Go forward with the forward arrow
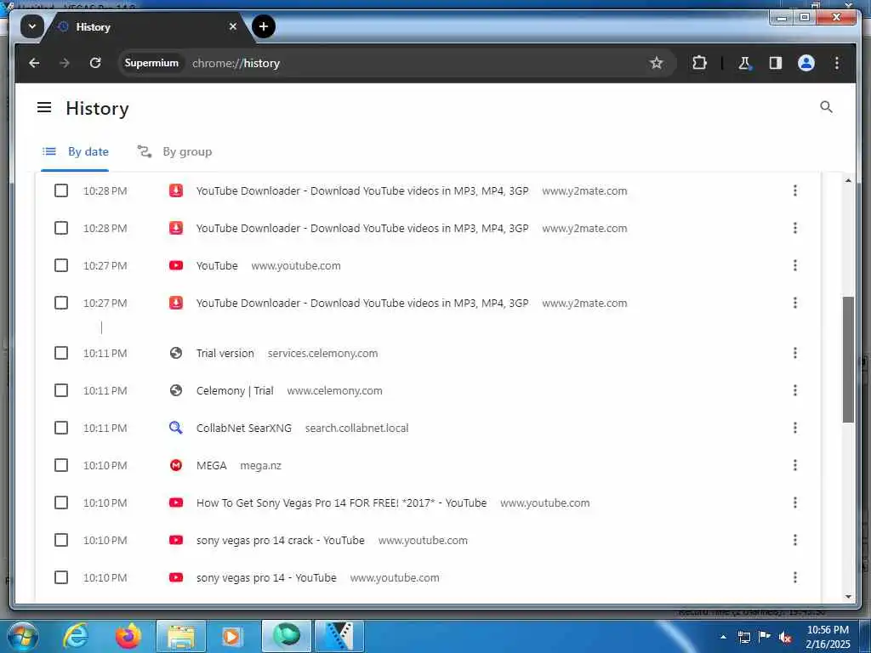The height and width of the screenshot is (653, 871). point(65,63)
